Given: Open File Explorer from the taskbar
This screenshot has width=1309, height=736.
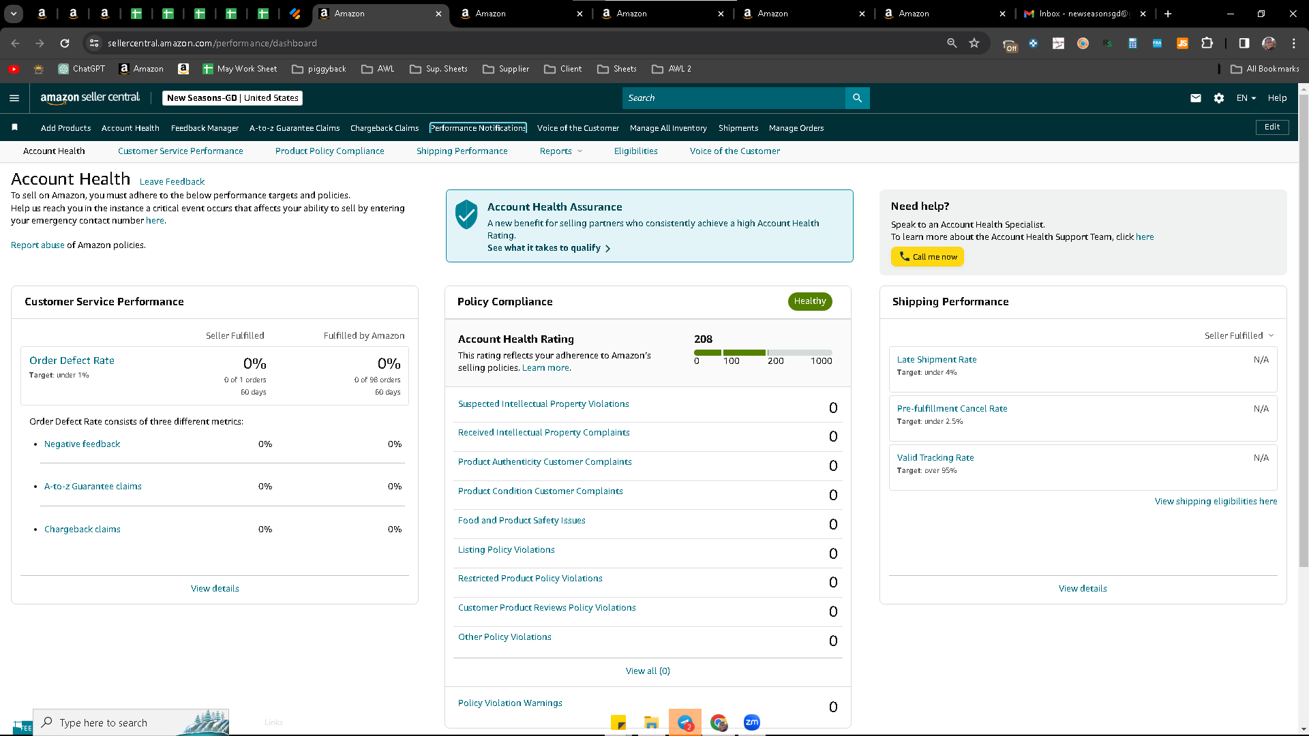Looking at the screenshot, I should coord(652,722).
